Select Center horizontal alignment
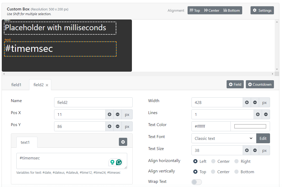 coord(213,161)
